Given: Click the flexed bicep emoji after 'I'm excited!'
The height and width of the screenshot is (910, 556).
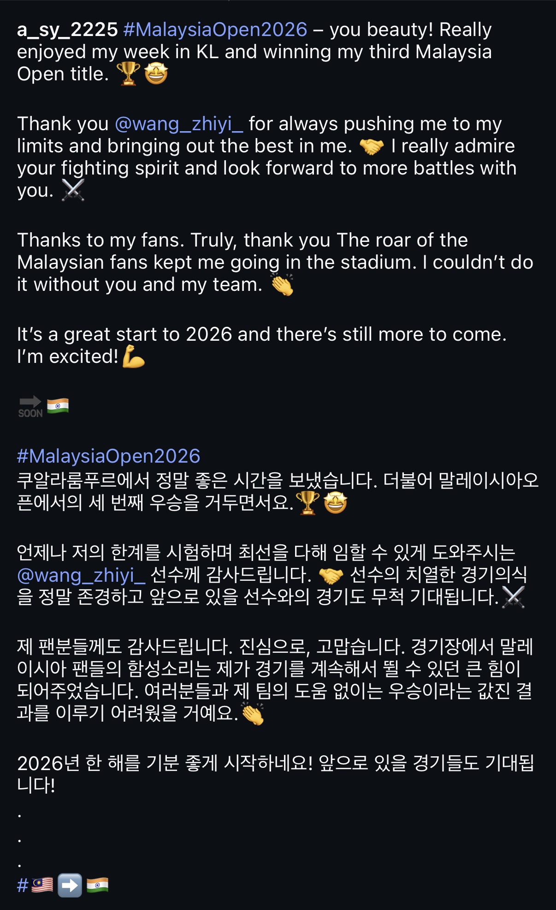Looking at the screenshot, I should 134,356.
